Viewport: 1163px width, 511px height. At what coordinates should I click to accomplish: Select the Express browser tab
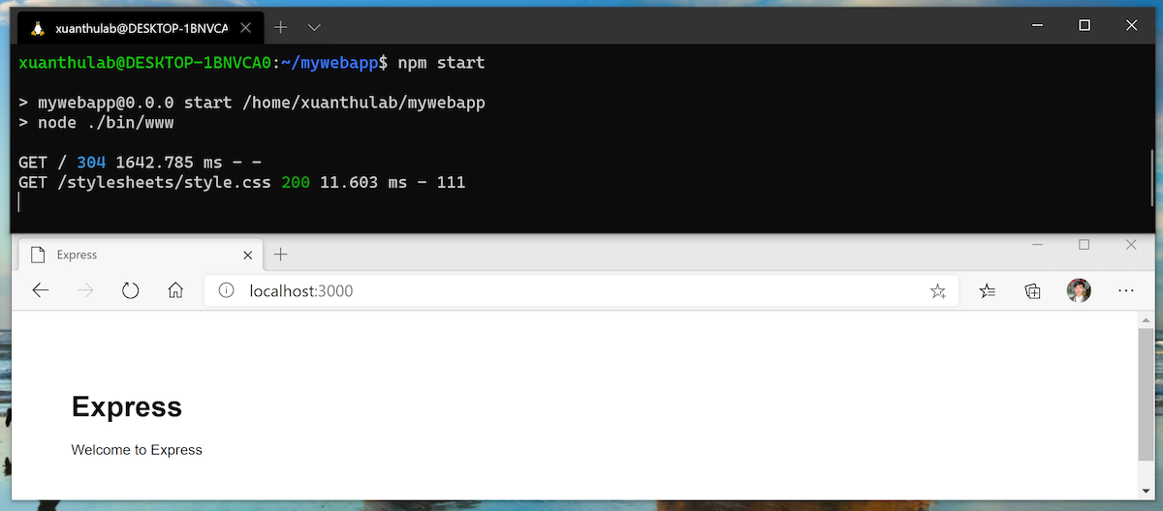[x=141, y=255]
